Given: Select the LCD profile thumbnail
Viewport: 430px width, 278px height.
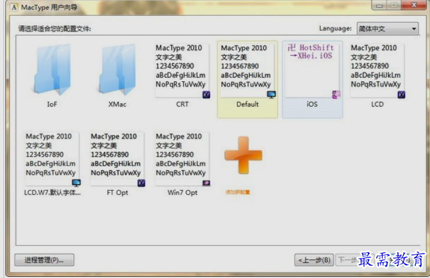Looking at the screenshot, I should [x=377, y=71].
